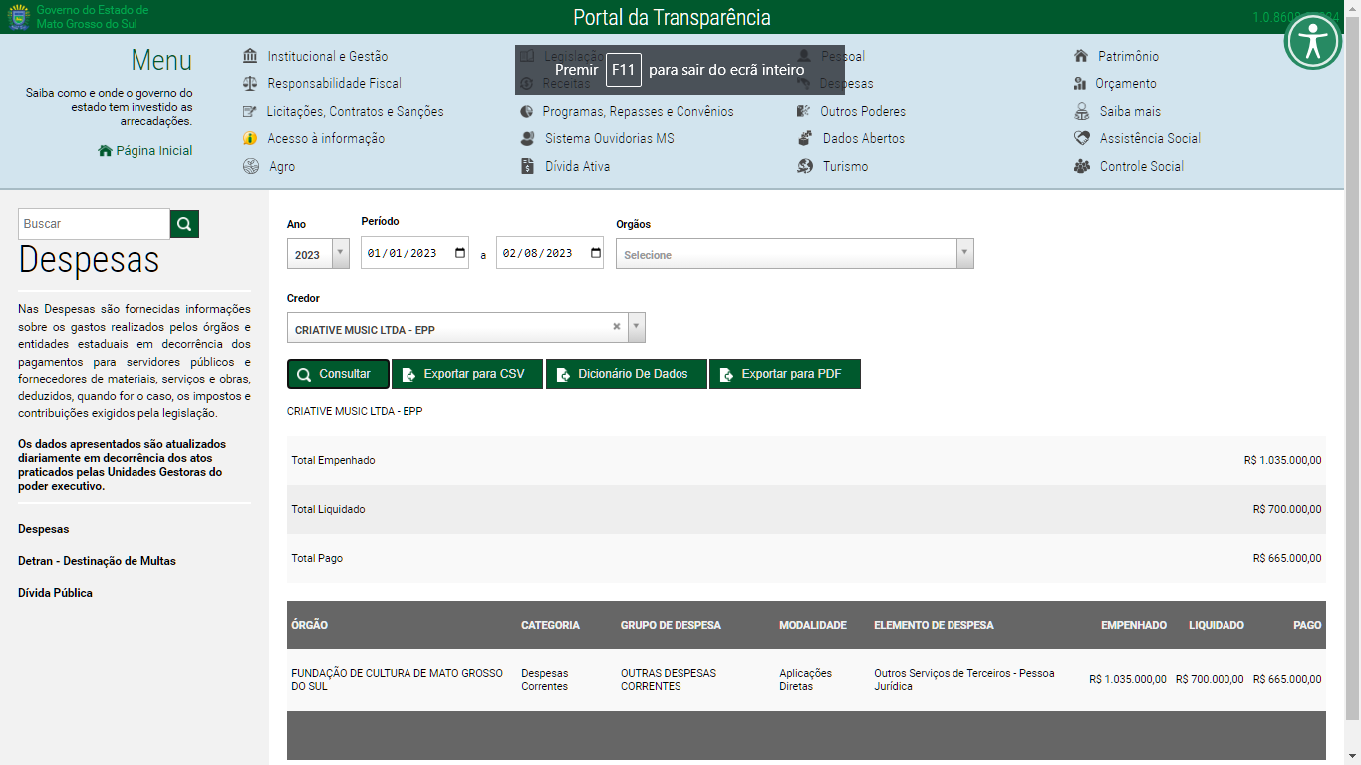Click the Acesso à informação yellow icon
The image size is (1361, 765).
coord(250,139)
